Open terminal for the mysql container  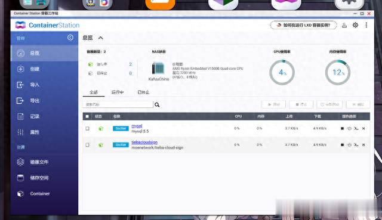(x=356, y=128)
